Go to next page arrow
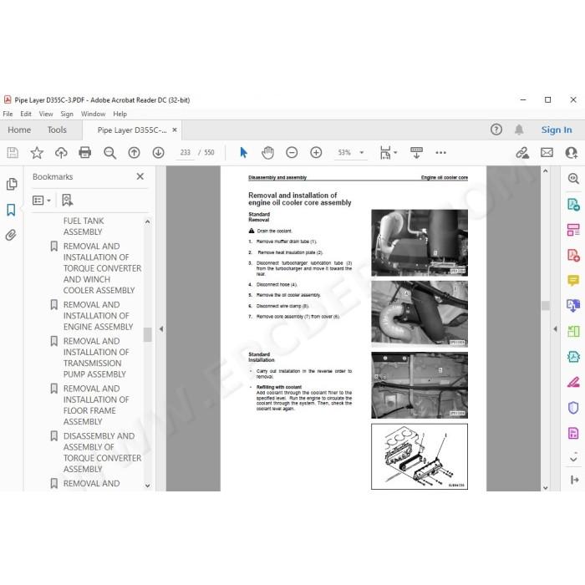Image resolution: width=585 pixels, height=585 pixels. tap(158, 153)
